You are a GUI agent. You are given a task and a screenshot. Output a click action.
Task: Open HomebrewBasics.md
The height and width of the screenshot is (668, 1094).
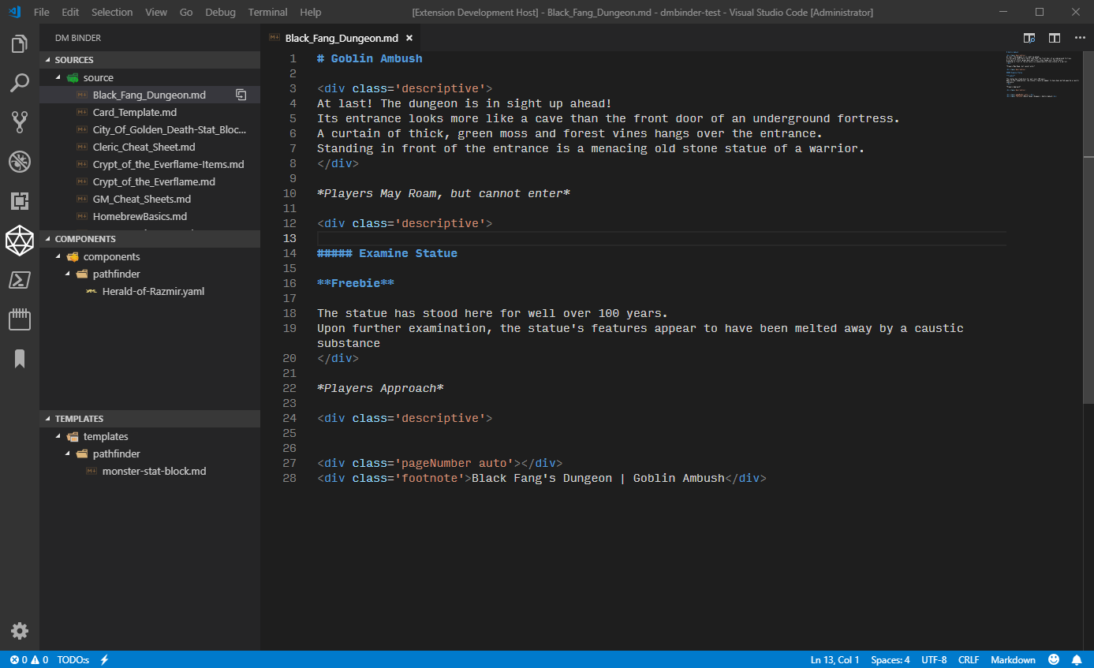150,216
